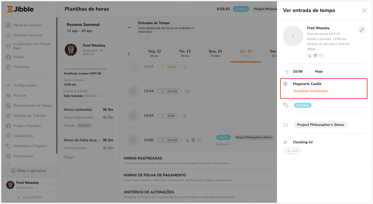Click the pencil edit icon beside Fred Weasley

pos(362,30)
